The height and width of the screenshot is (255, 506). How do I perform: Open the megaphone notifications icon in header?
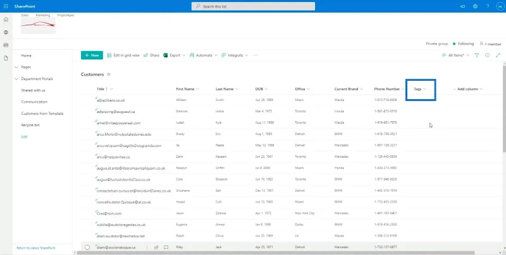[462, 6]
